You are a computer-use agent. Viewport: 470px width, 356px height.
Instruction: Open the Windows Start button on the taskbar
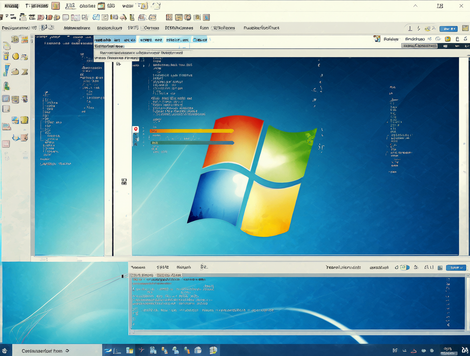point(4,350)
